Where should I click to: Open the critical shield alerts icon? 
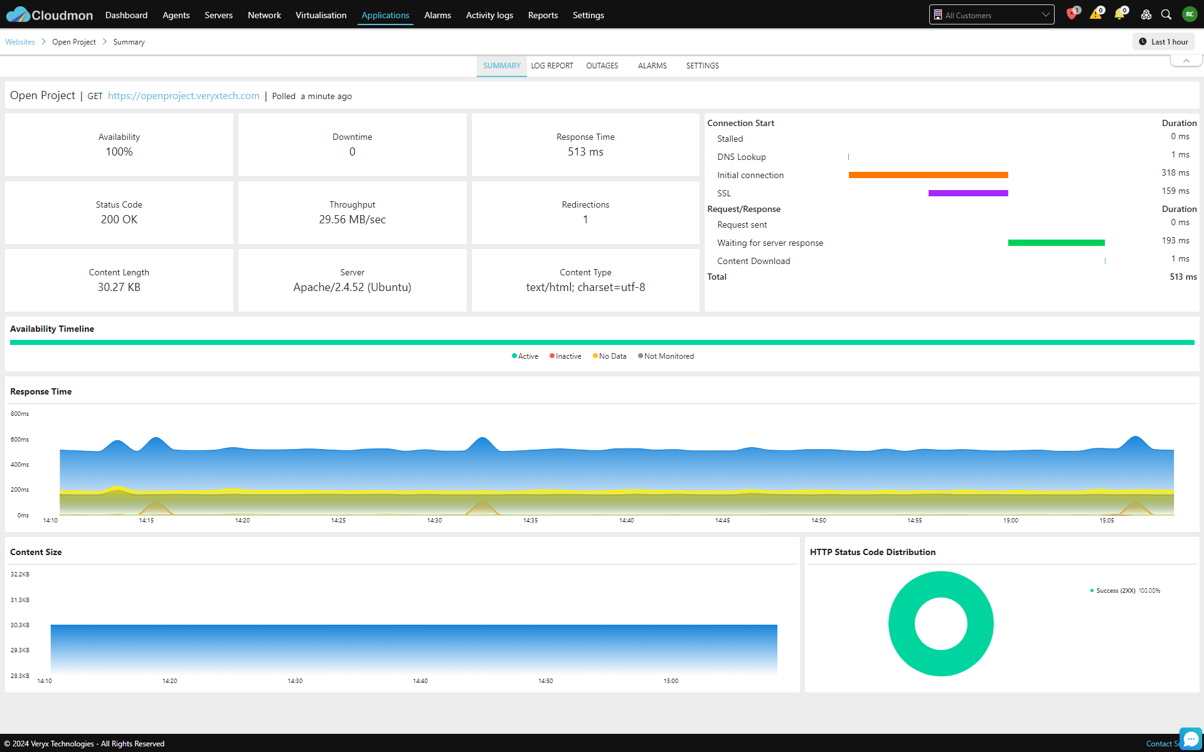tap(1072, 14)
